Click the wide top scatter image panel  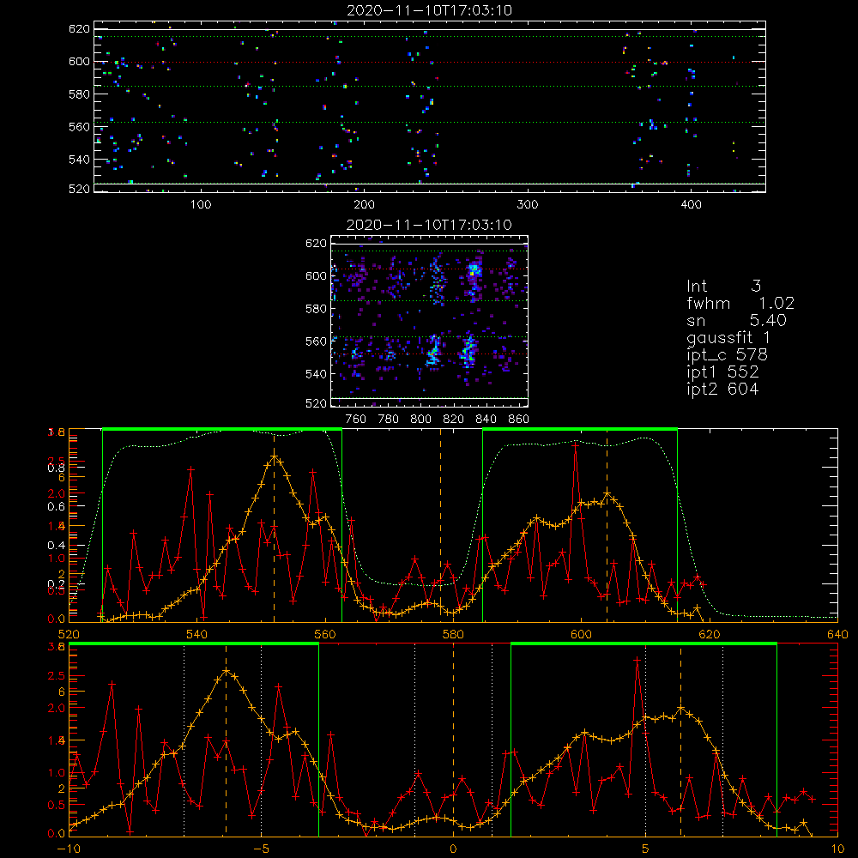click(x=430, y=106)
